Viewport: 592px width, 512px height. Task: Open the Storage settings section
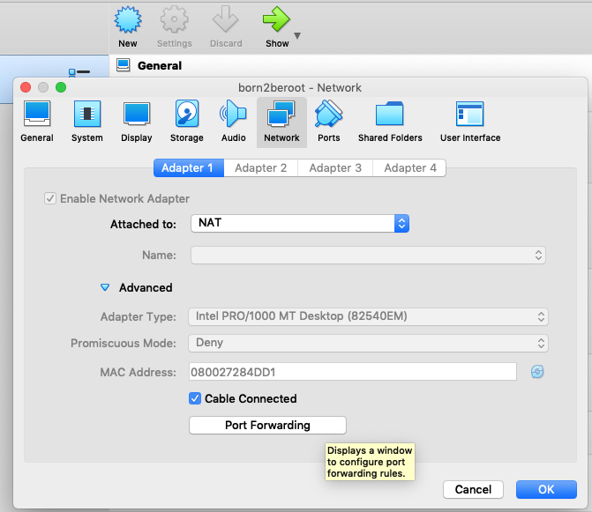(186, 122)
